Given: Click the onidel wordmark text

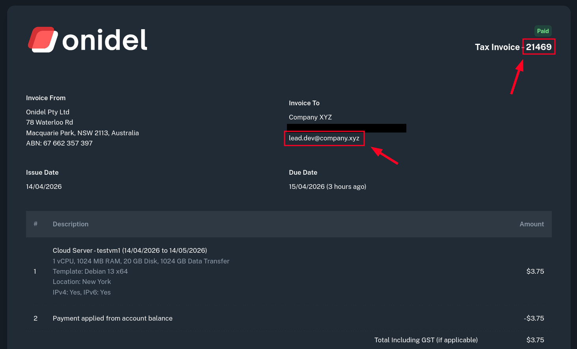Looking at the screenshot, I should (x=105, y=40).
